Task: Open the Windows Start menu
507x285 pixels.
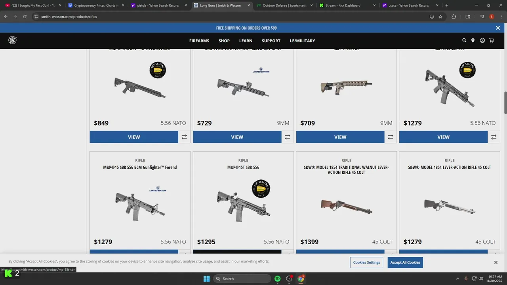Action: [206, 279]
